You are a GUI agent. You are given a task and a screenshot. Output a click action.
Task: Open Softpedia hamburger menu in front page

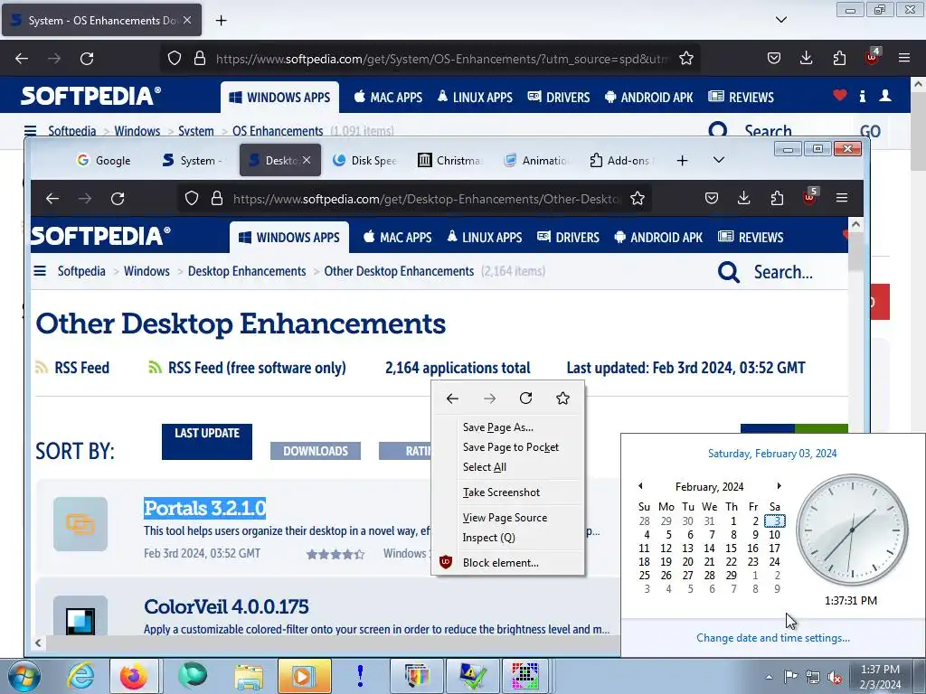pyautogui.click(x=40, y=271)
